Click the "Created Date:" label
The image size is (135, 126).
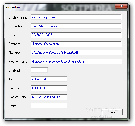(17, 97)
